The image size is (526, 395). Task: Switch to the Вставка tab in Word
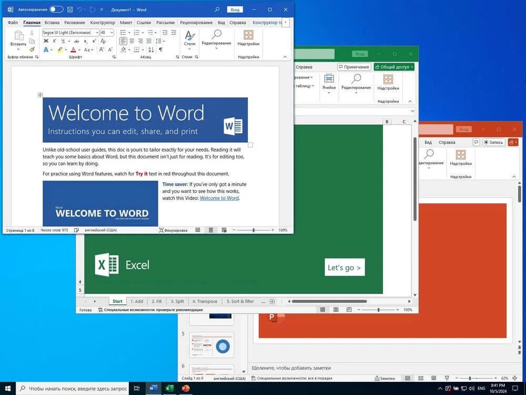pyautogui.click(x=52, y=23)
